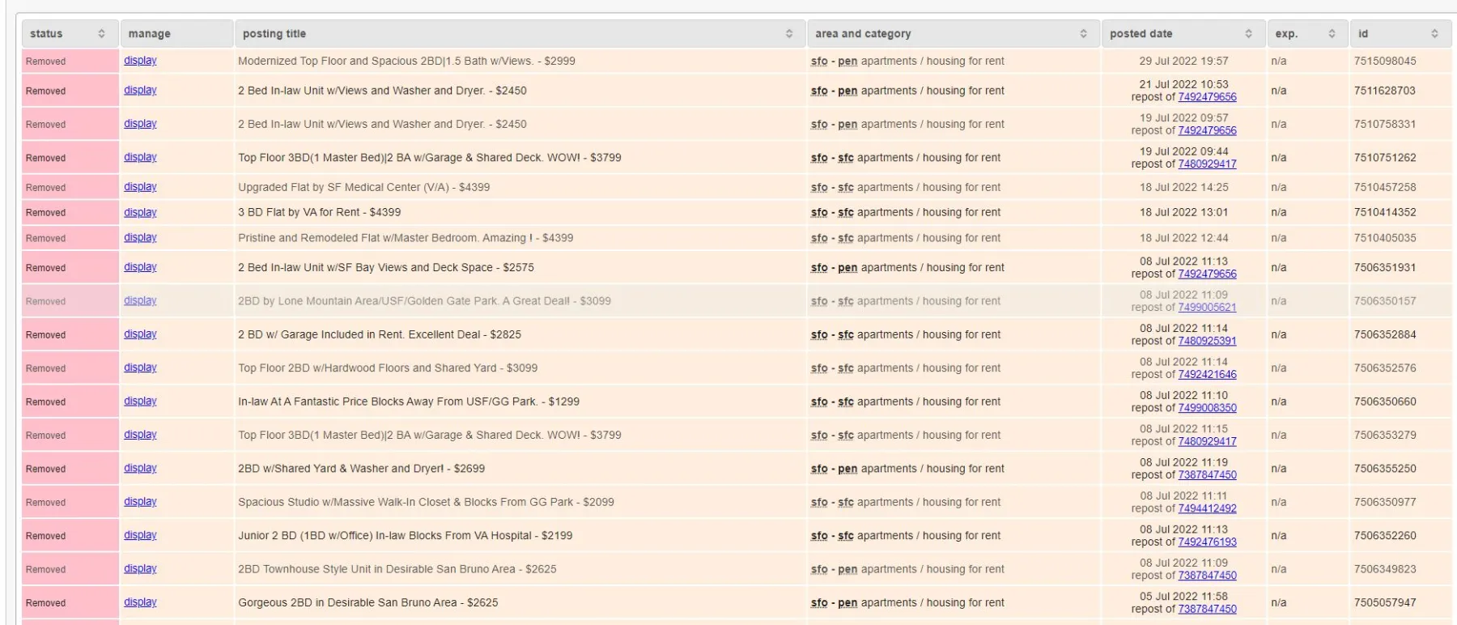
Task: Click repost link 7387847450 in row 7506349823
Action: 1207,576
